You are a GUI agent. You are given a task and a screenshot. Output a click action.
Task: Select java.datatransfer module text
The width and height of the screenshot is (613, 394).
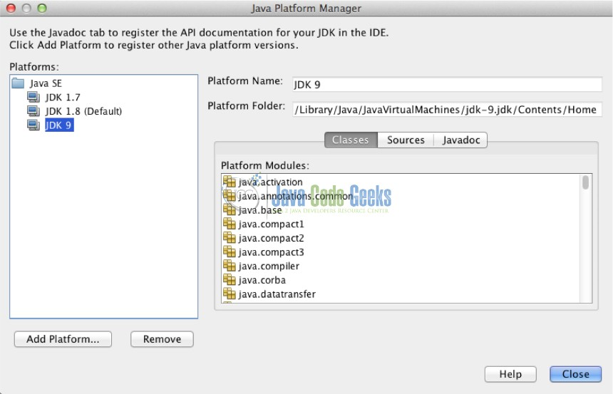(x=277, y=294)
